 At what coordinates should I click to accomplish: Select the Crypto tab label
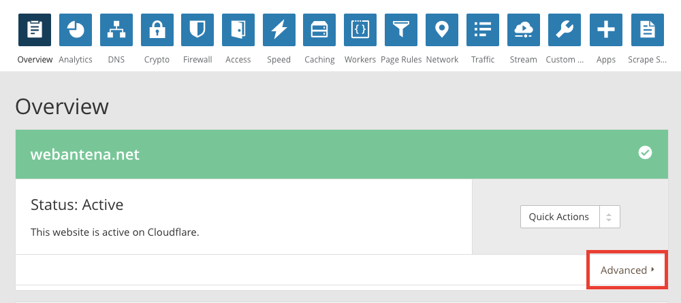pos(157,60)
